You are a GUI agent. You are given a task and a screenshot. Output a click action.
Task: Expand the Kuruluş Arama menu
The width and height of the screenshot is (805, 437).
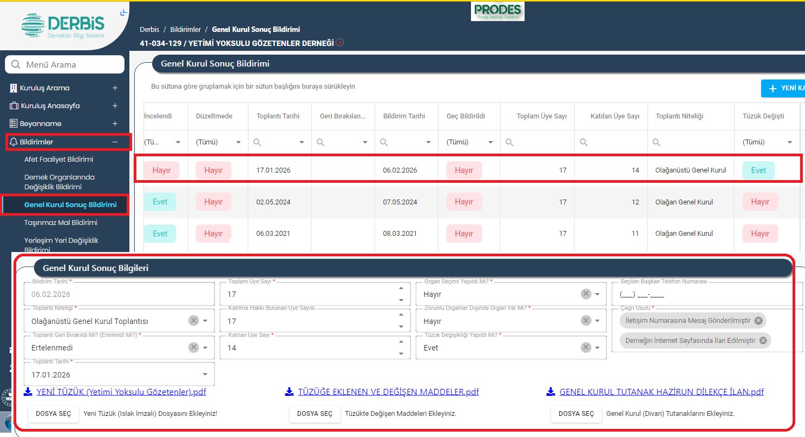click(x=115, y=88)
